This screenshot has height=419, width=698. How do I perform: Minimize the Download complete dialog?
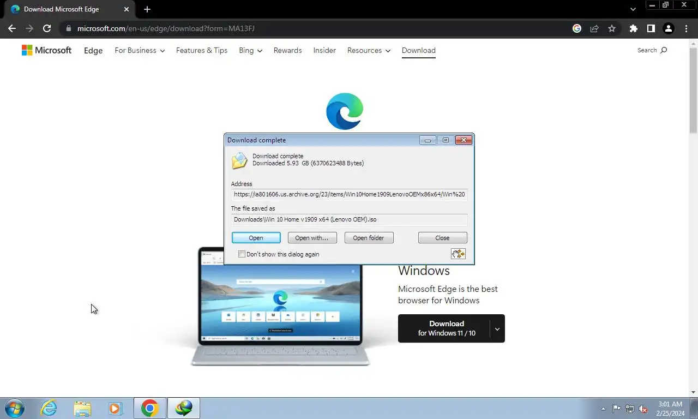428,140
